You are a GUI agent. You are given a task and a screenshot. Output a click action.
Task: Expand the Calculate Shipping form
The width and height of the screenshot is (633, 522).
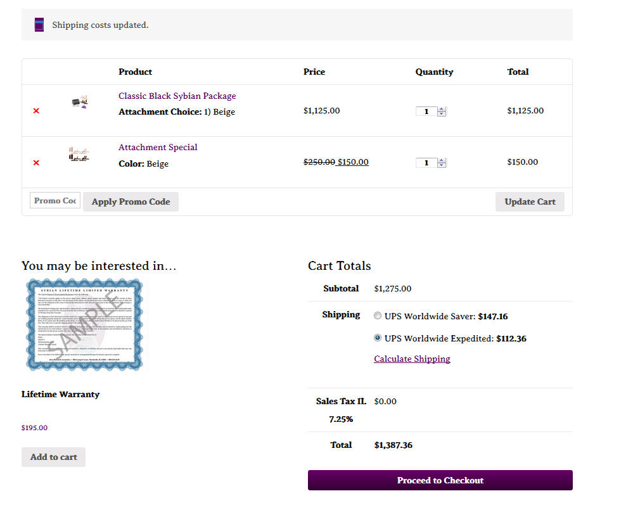412,359
